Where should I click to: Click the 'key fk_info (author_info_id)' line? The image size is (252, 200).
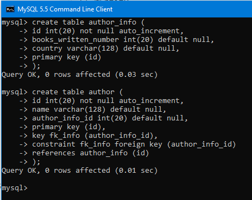point(94,136)
